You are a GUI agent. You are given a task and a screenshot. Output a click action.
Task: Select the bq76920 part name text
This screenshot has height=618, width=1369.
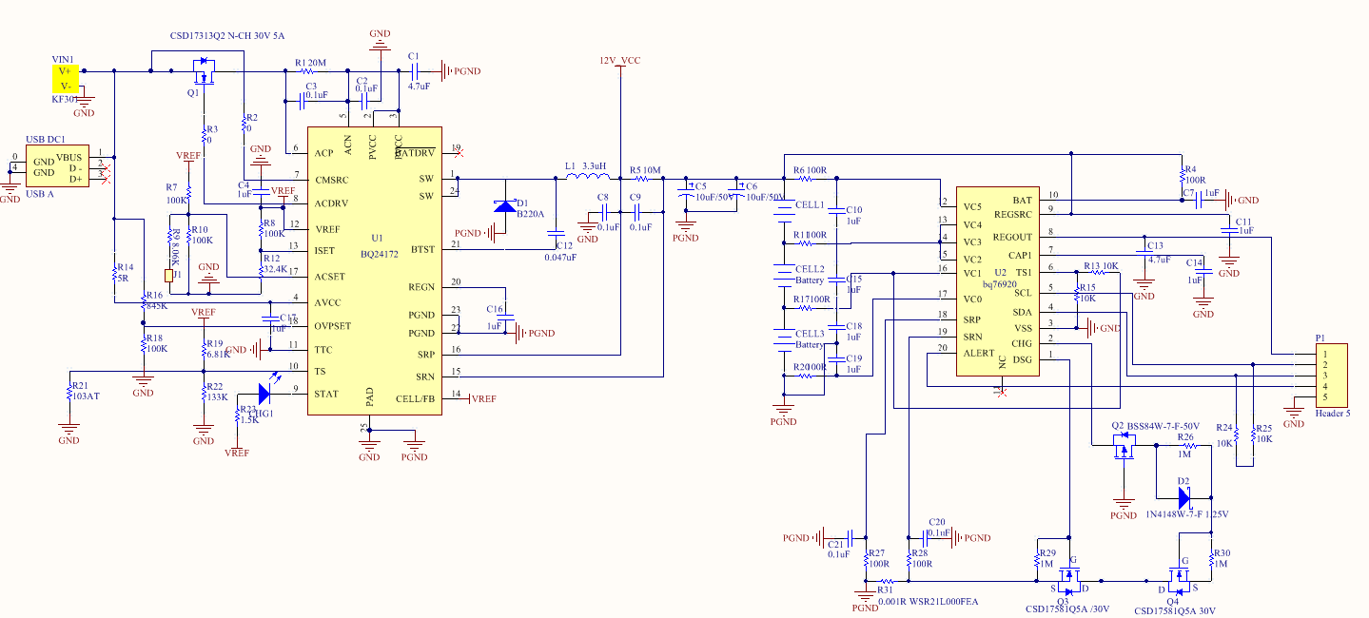[x=1001, y=284]
